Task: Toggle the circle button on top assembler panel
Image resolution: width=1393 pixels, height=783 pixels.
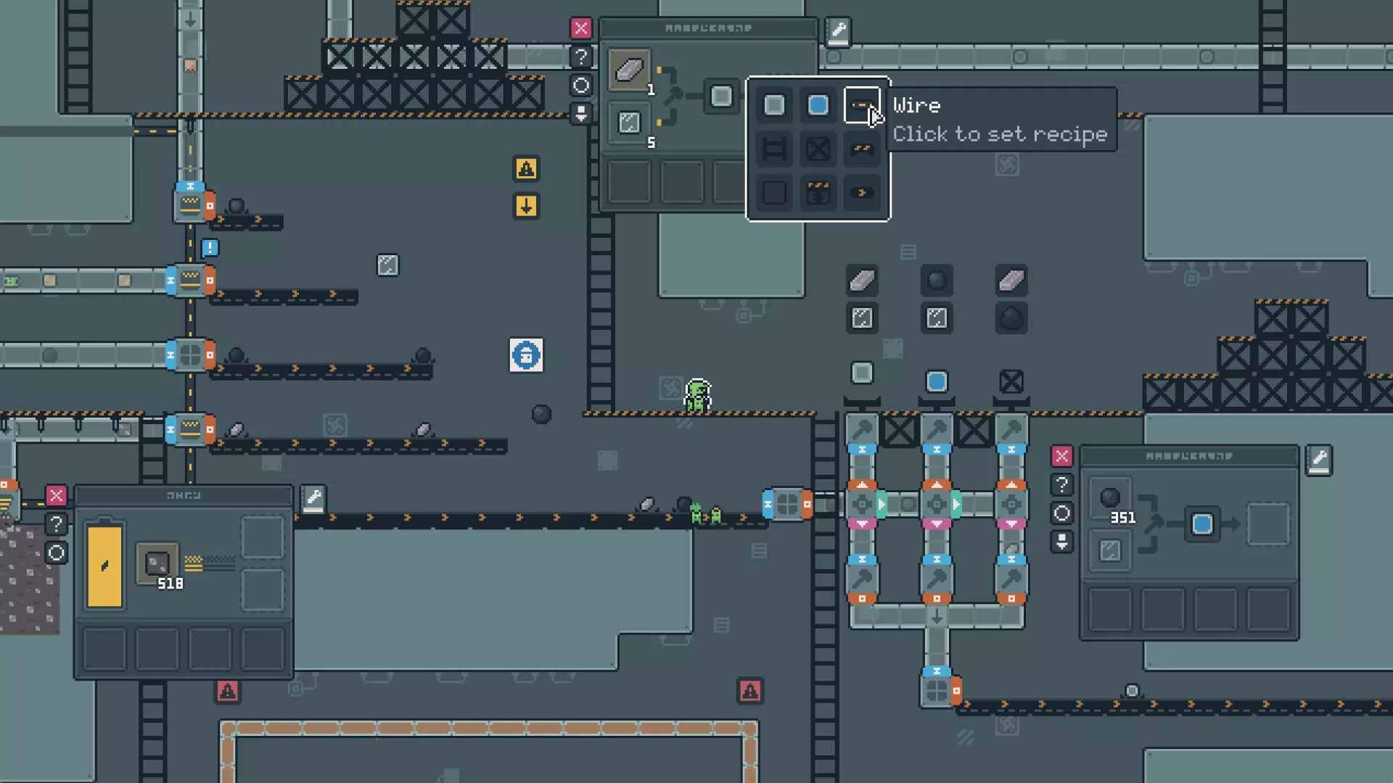Action: pos(580,86)
